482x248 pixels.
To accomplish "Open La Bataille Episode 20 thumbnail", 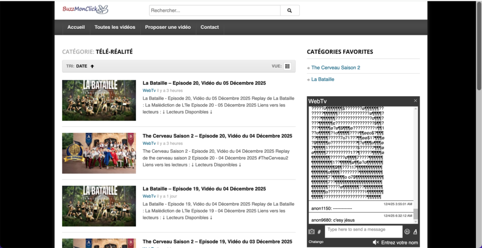I will (x=99, y=100).
